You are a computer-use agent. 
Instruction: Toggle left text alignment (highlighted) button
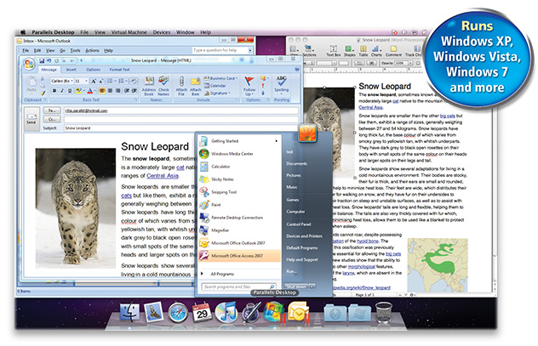[x=102, y=91]
